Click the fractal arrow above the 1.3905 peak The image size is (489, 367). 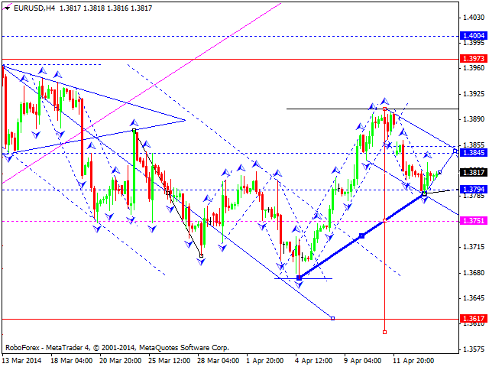[x=384, y=101]
